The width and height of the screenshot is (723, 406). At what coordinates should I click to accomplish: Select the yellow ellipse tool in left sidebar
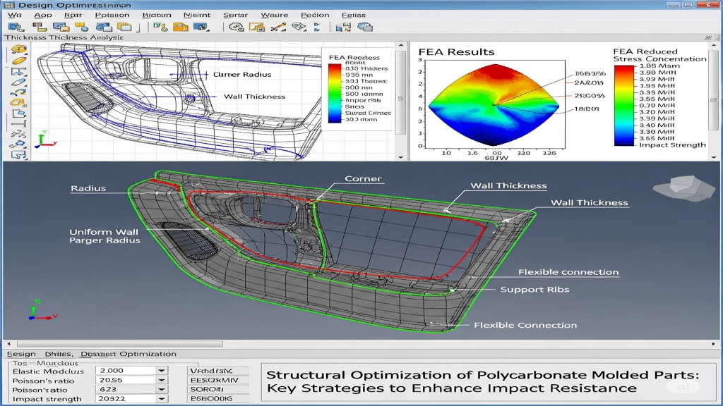click(x=19, y=61)
